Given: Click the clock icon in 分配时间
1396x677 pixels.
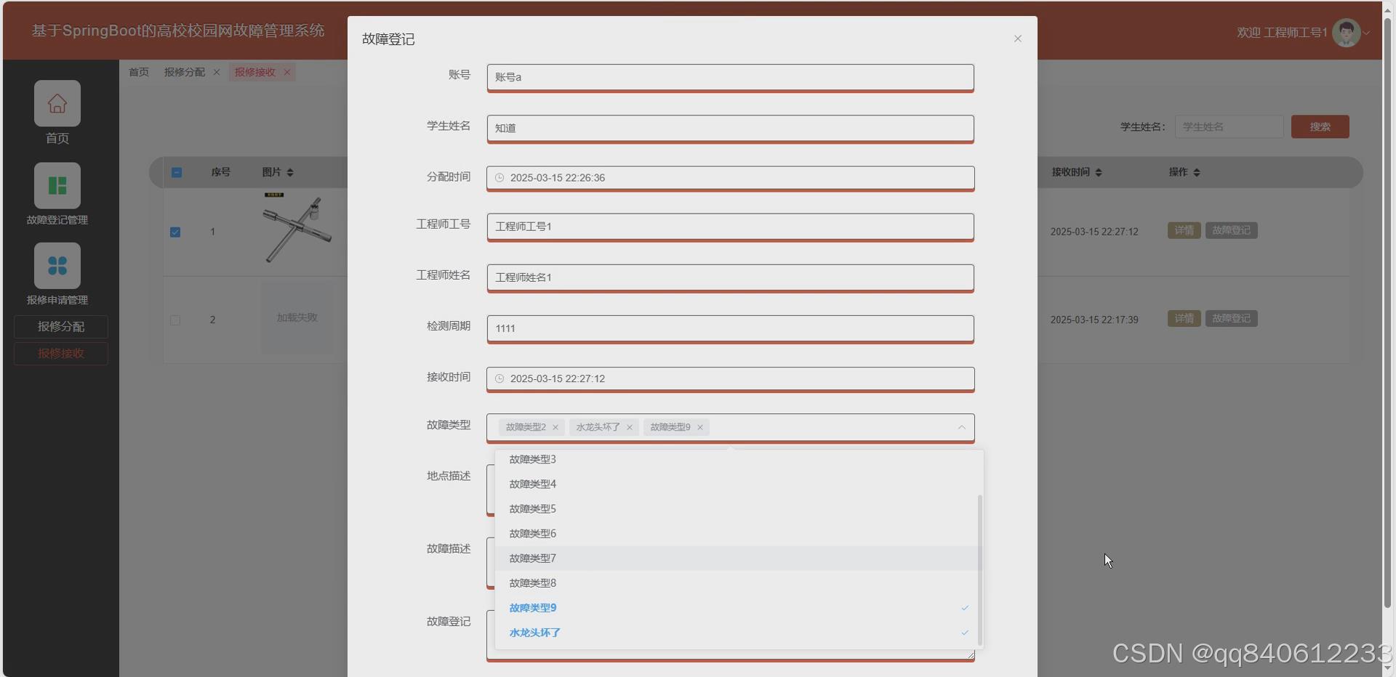Looking at the screenshot, I should tap(500, 177).
